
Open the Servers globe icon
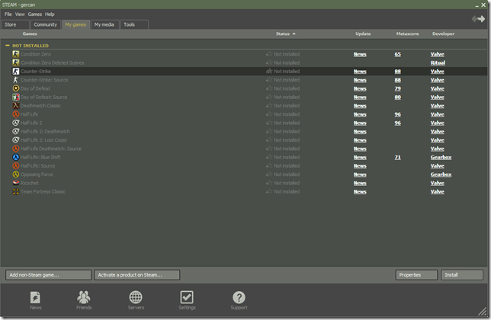[136, 297]
